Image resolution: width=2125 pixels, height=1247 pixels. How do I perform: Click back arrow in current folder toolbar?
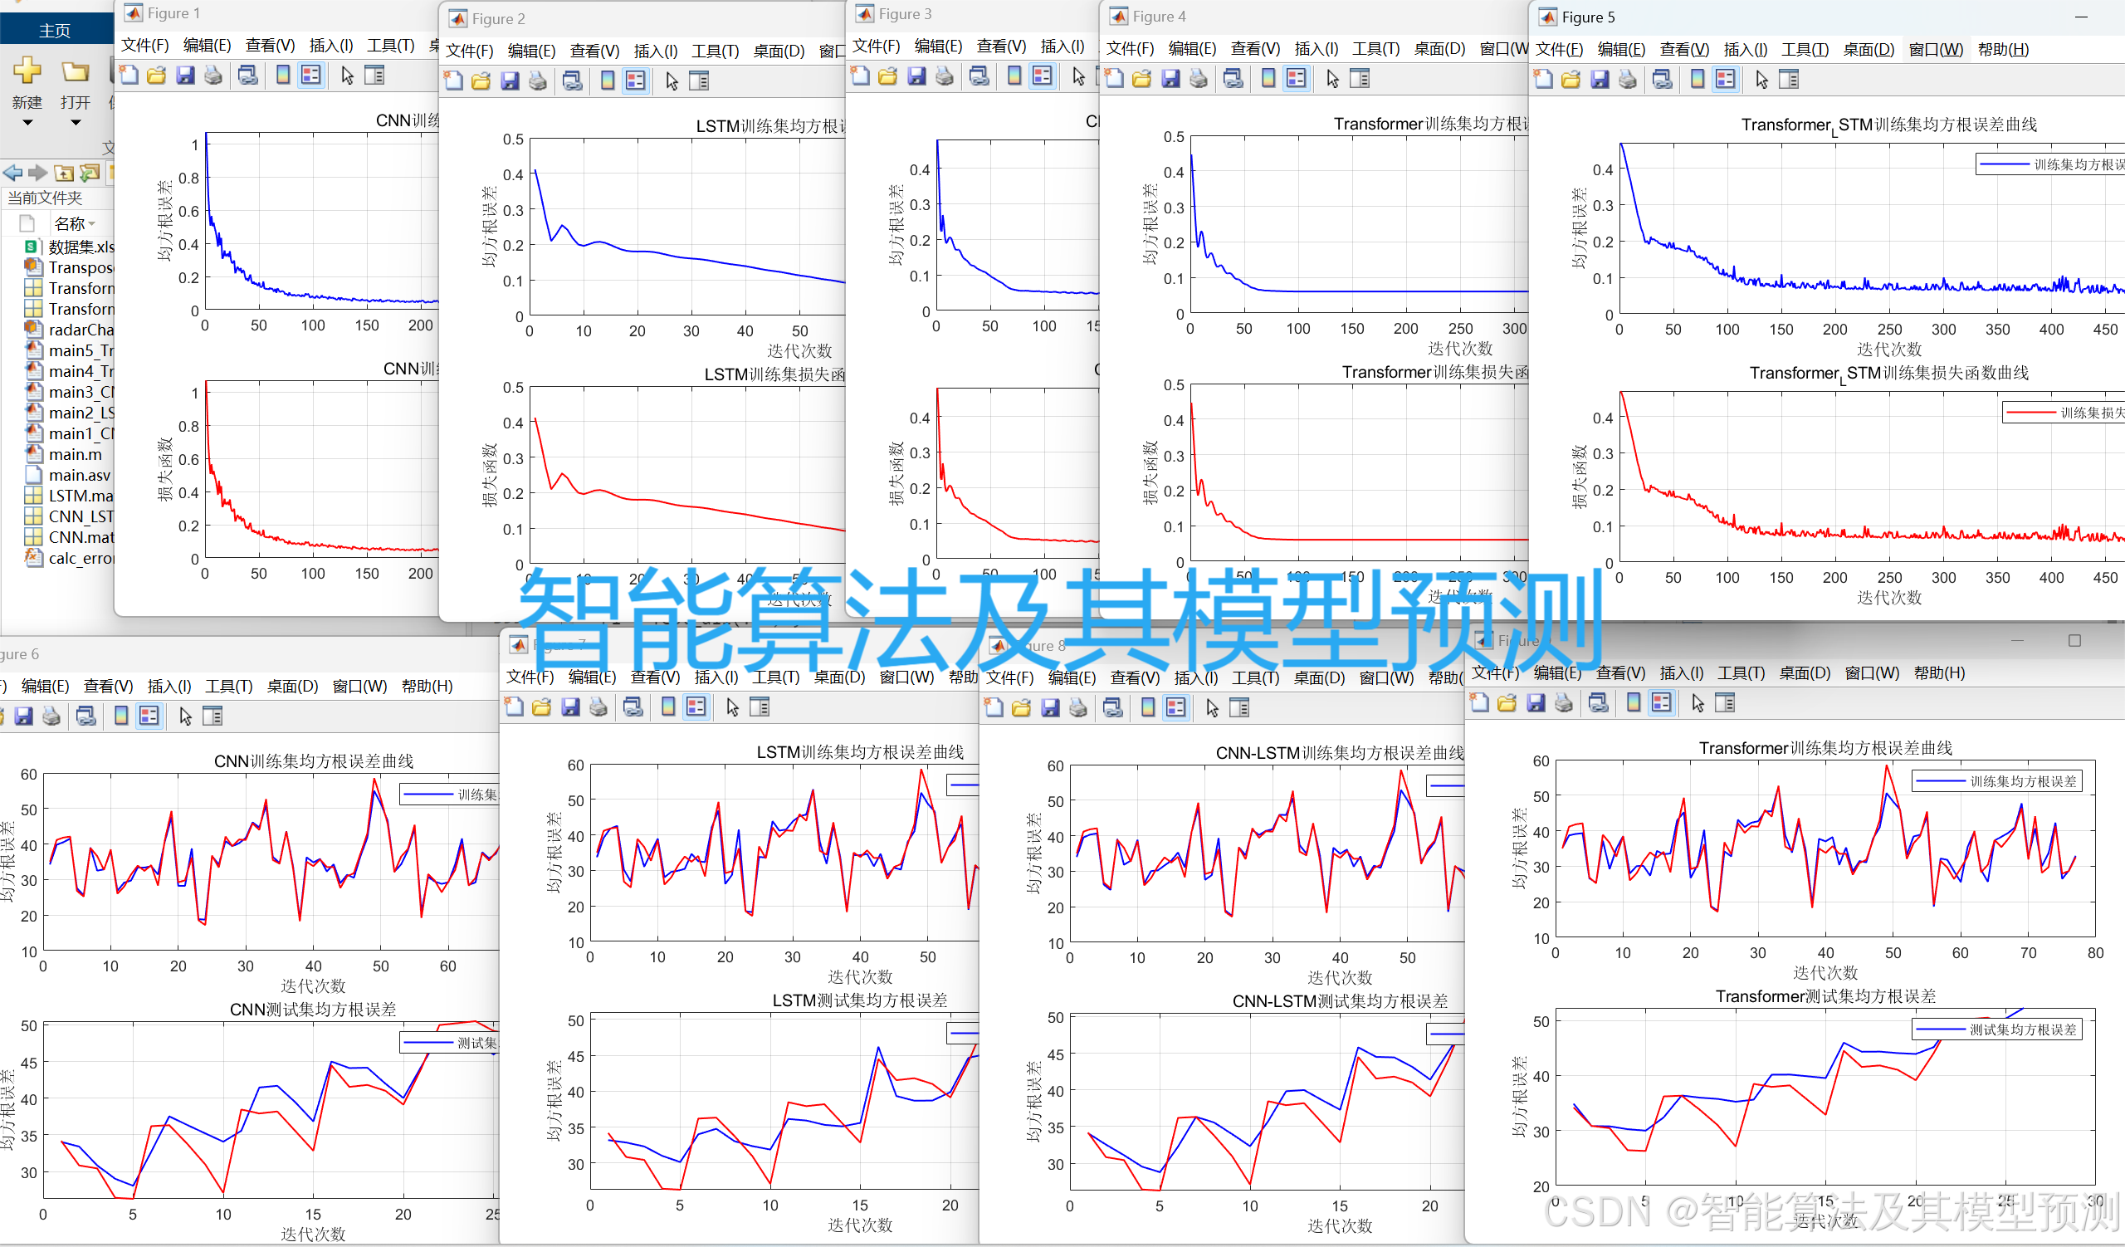[12, 173]
